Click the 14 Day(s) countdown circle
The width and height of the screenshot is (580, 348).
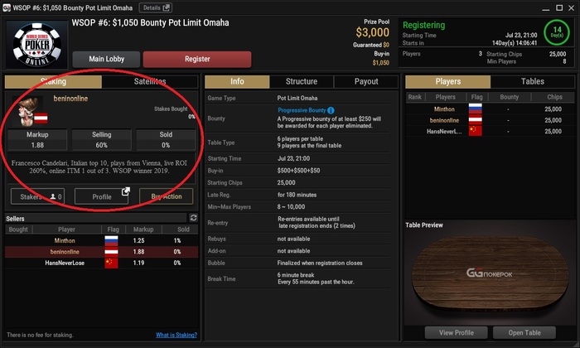click(557, 31)
